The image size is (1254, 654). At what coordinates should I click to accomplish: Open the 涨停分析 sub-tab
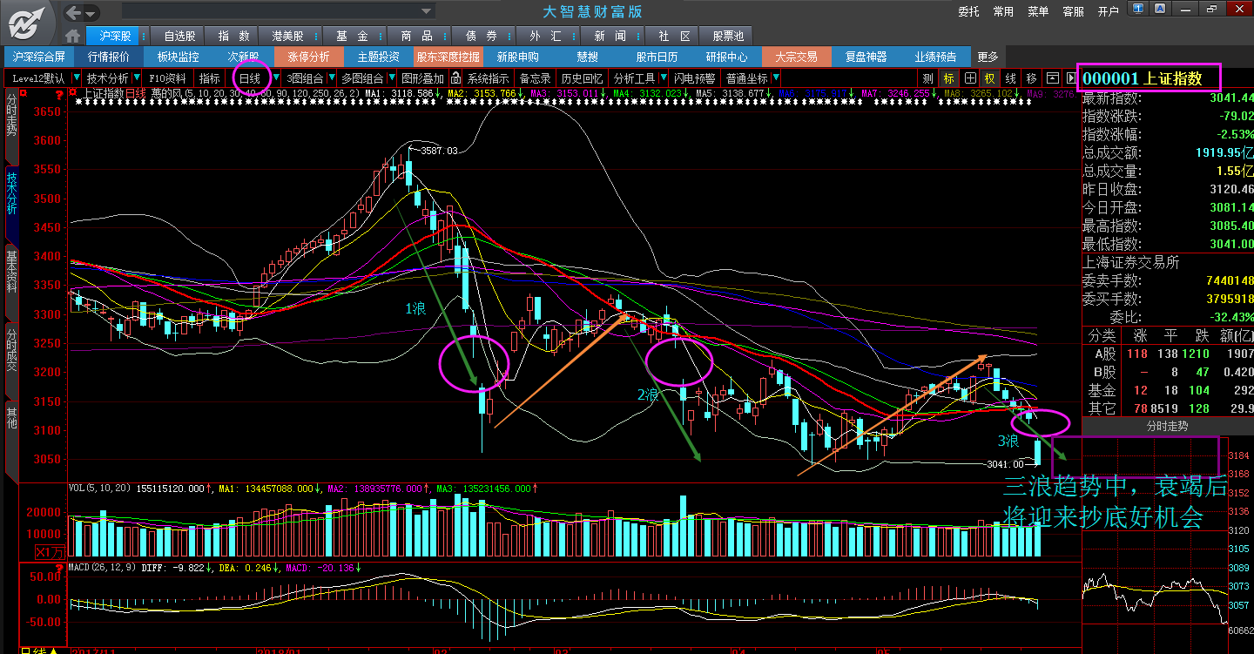(x=308, y=57)
